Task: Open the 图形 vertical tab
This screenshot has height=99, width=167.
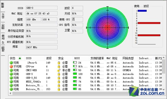Action: [x=3, y=26]
